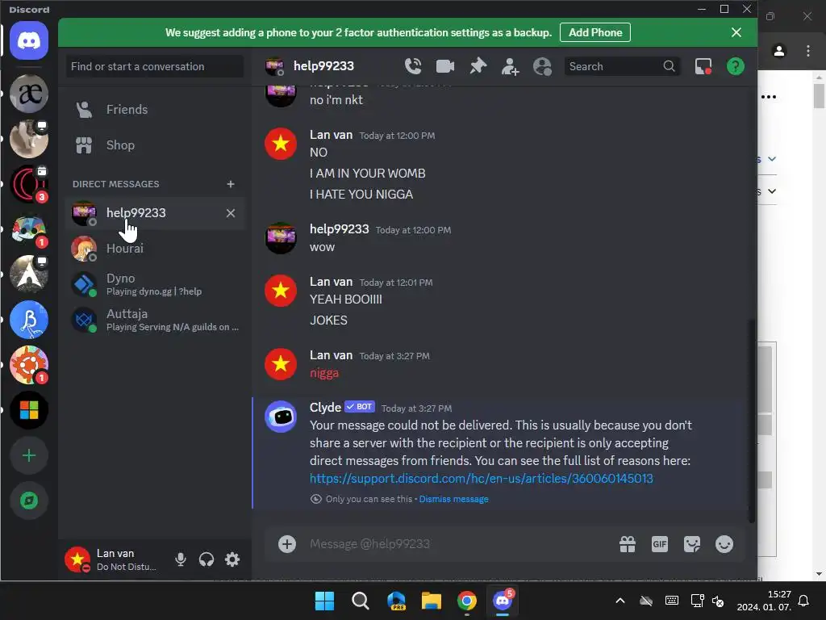Dismiss the green 2FA banner

(x=736, y=32)
